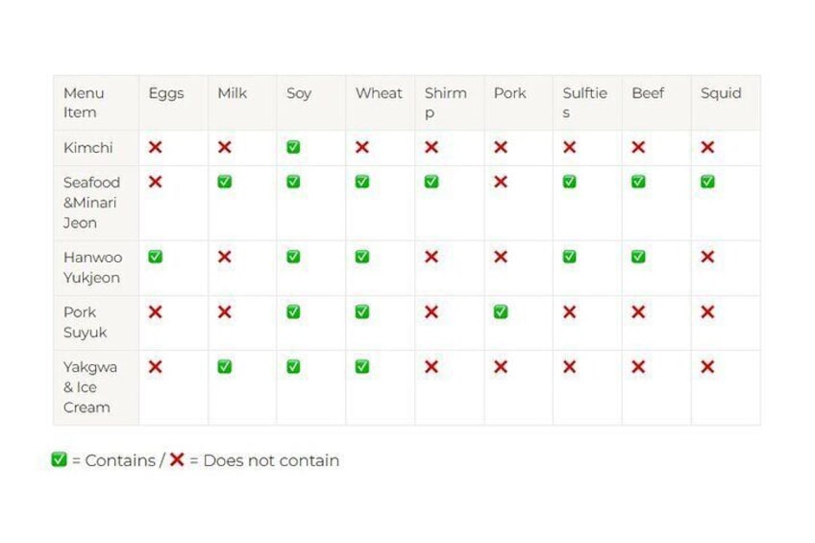Click the red X for Pork Suyuk Beef

(x=638, y=311)
